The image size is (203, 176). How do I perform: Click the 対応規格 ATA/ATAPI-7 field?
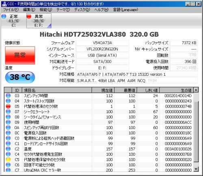pyautogui.click(x=137, y=74)
